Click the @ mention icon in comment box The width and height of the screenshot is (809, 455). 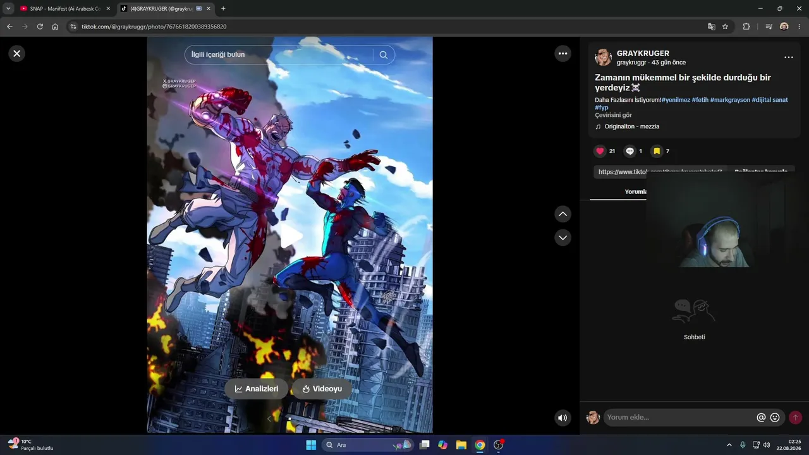coord(761,417)
